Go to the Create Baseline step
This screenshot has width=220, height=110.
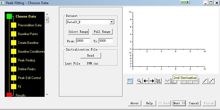pos(28,43)
